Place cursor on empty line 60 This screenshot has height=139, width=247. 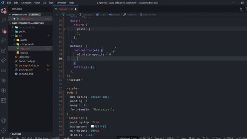tap(157, 59)
